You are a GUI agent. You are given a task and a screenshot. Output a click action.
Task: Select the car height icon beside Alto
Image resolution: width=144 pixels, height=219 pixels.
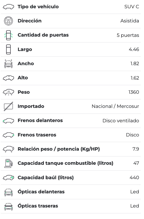pyautogui.click(x=8, y=78)
